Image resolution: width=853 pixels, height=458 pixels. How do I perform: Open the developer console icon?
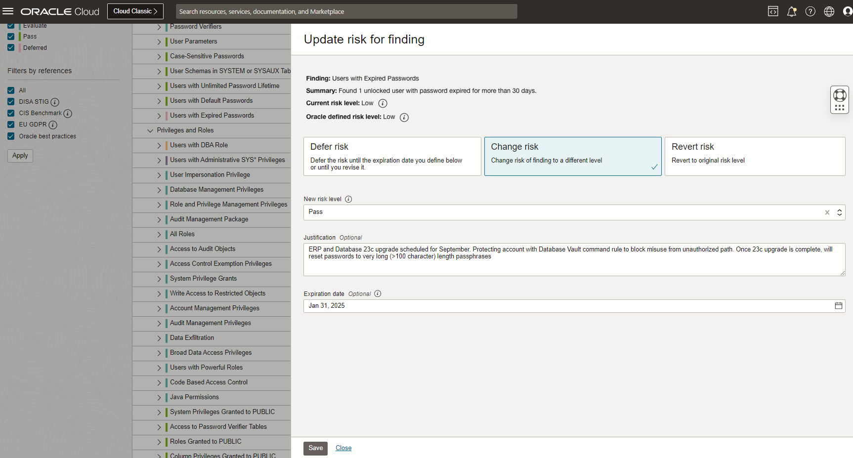point(772,11)
